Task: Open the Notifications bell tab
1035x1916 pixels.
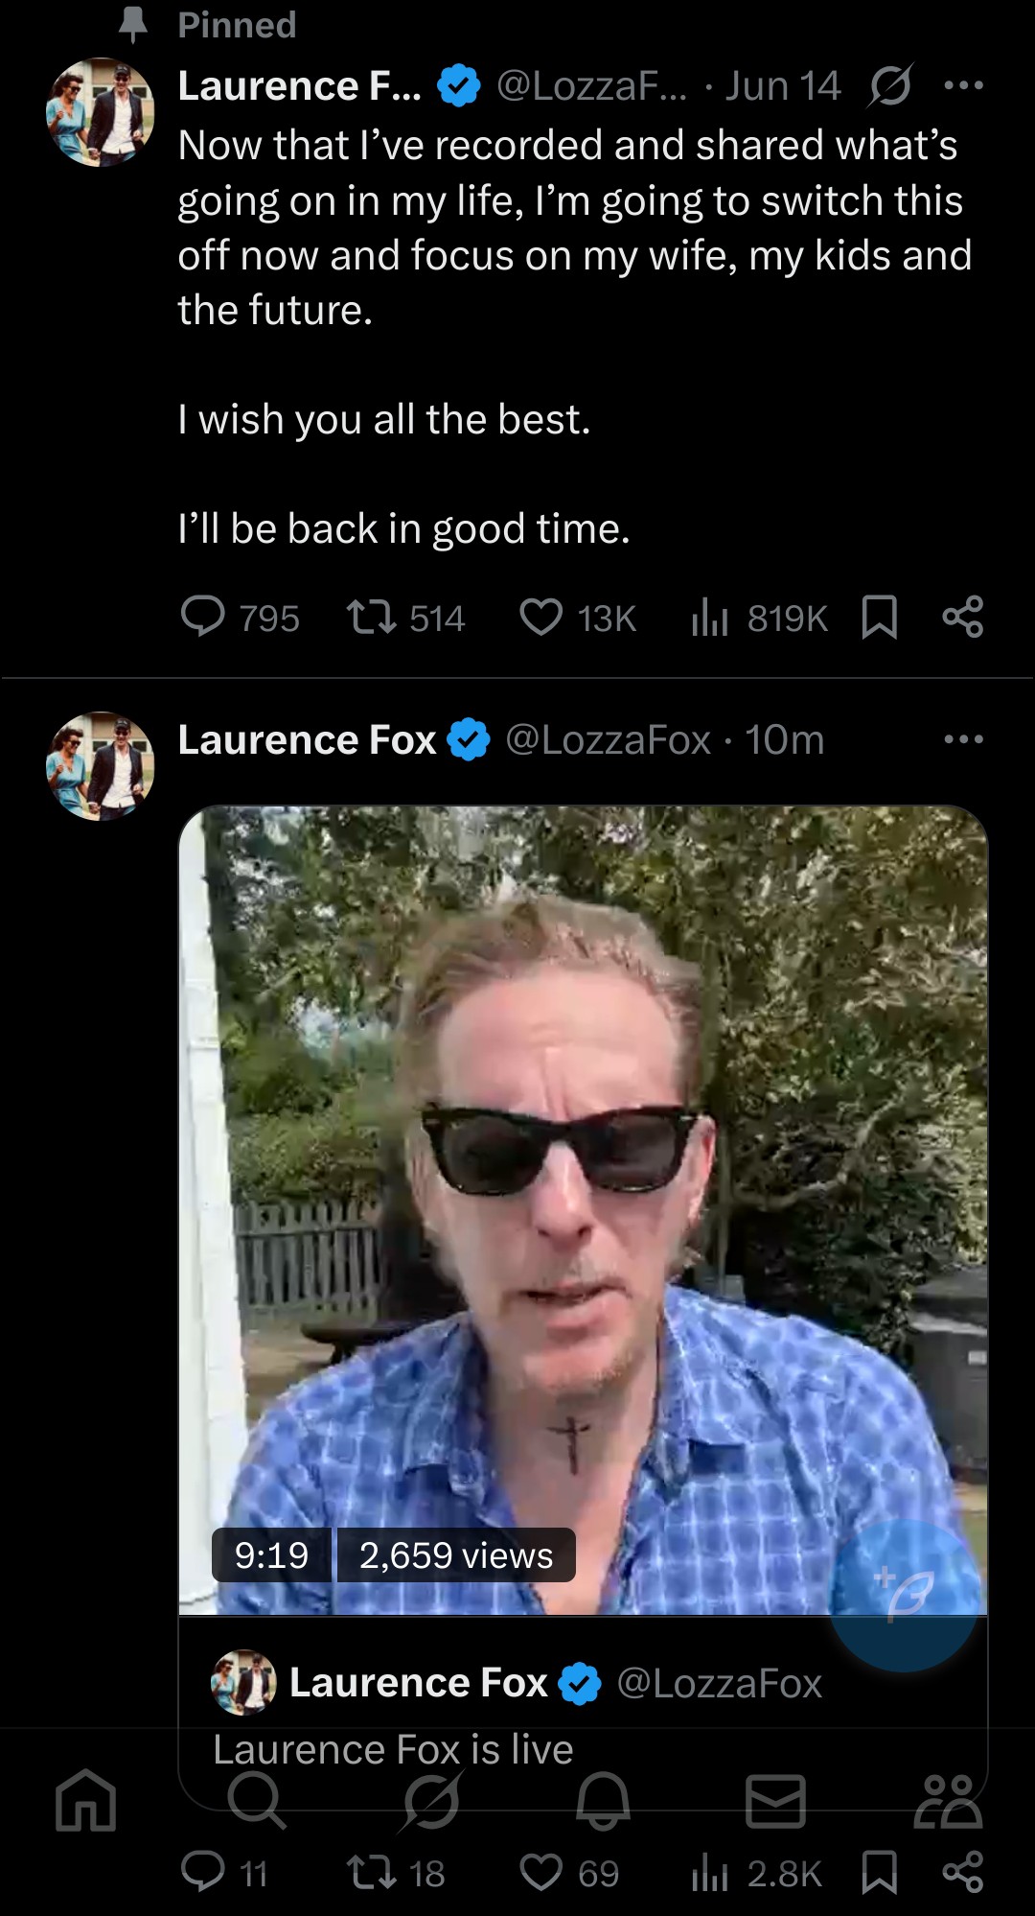Action: point(603,1800)
